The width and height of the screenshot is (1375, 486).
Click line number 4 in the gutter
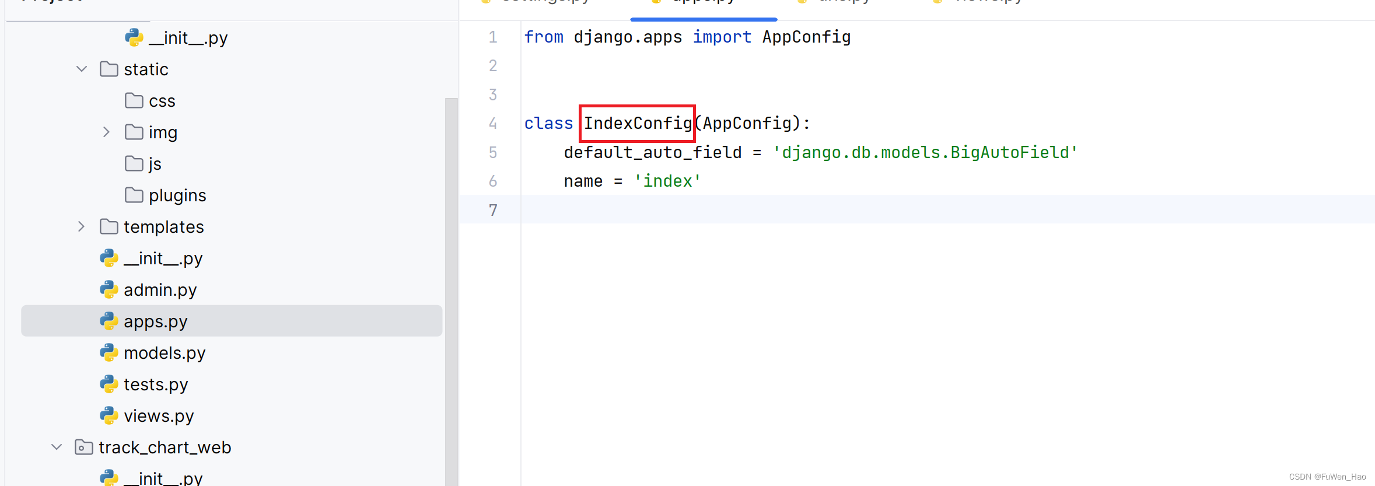[493, 123]
